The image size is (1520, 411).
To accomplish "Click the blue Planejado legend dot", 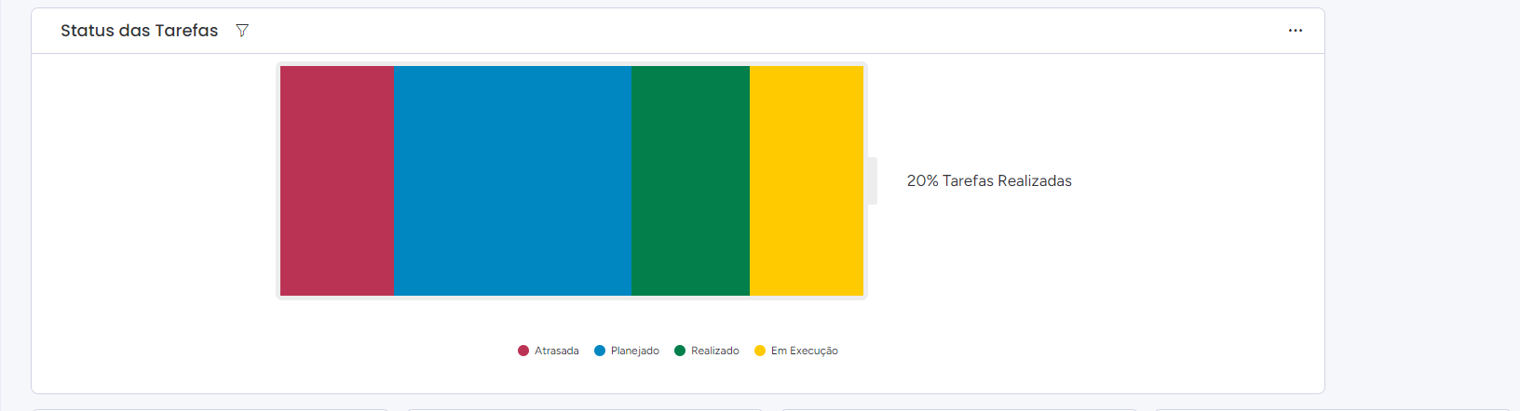I will pos(600,351).
